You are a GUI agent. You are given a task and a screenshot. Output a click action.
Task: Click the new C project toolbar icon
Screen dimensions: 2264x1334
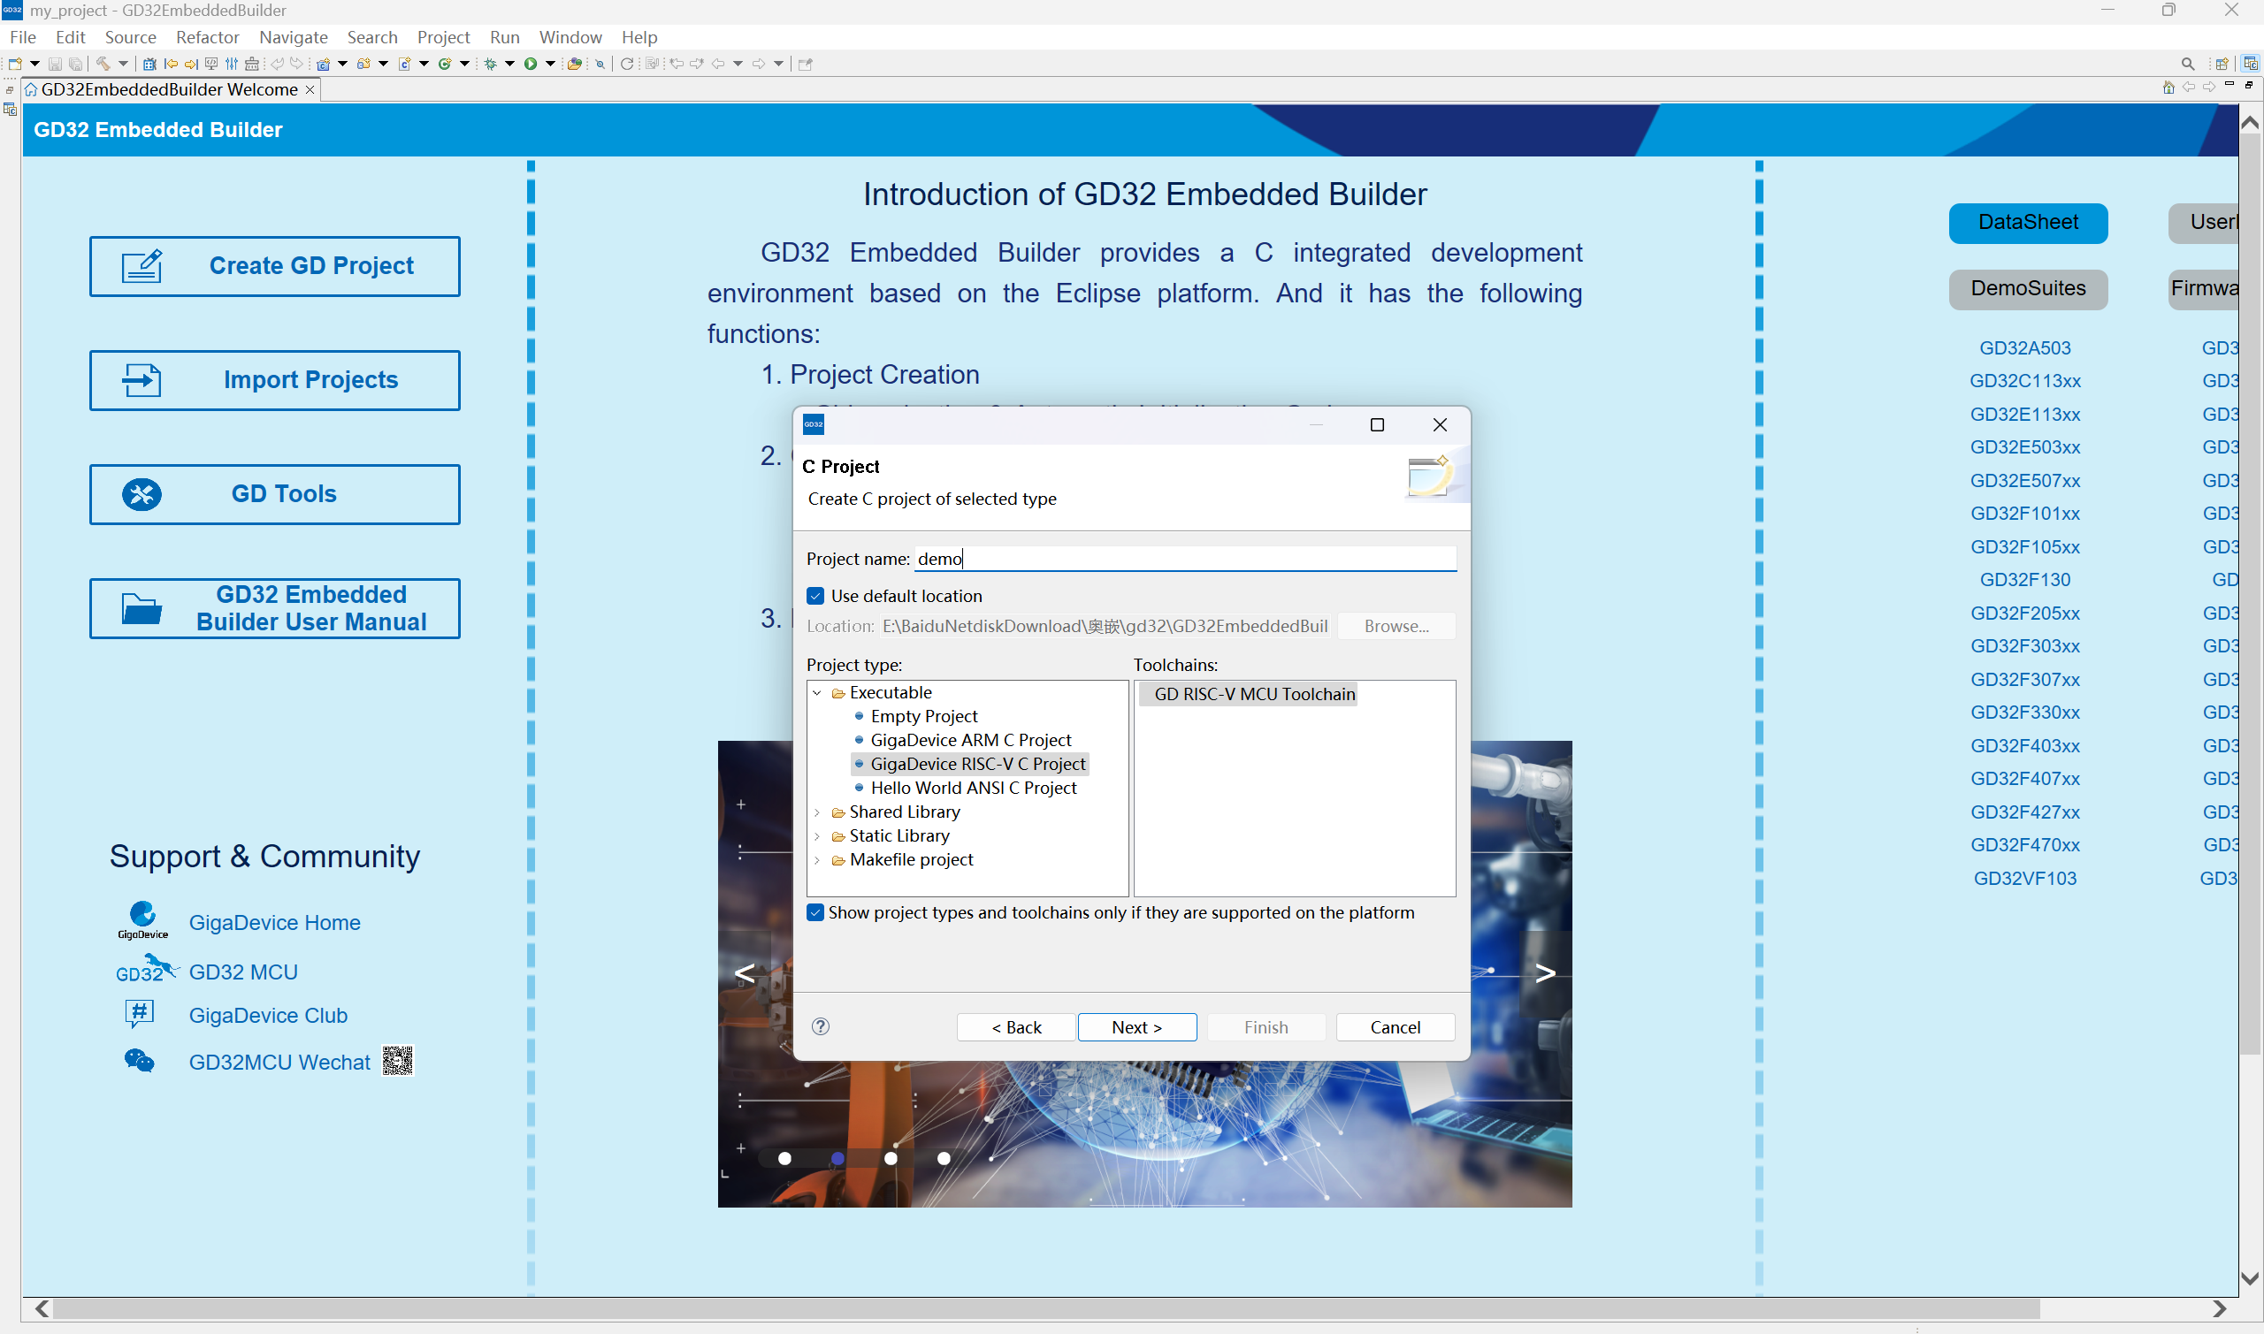(x=323, y=64)
